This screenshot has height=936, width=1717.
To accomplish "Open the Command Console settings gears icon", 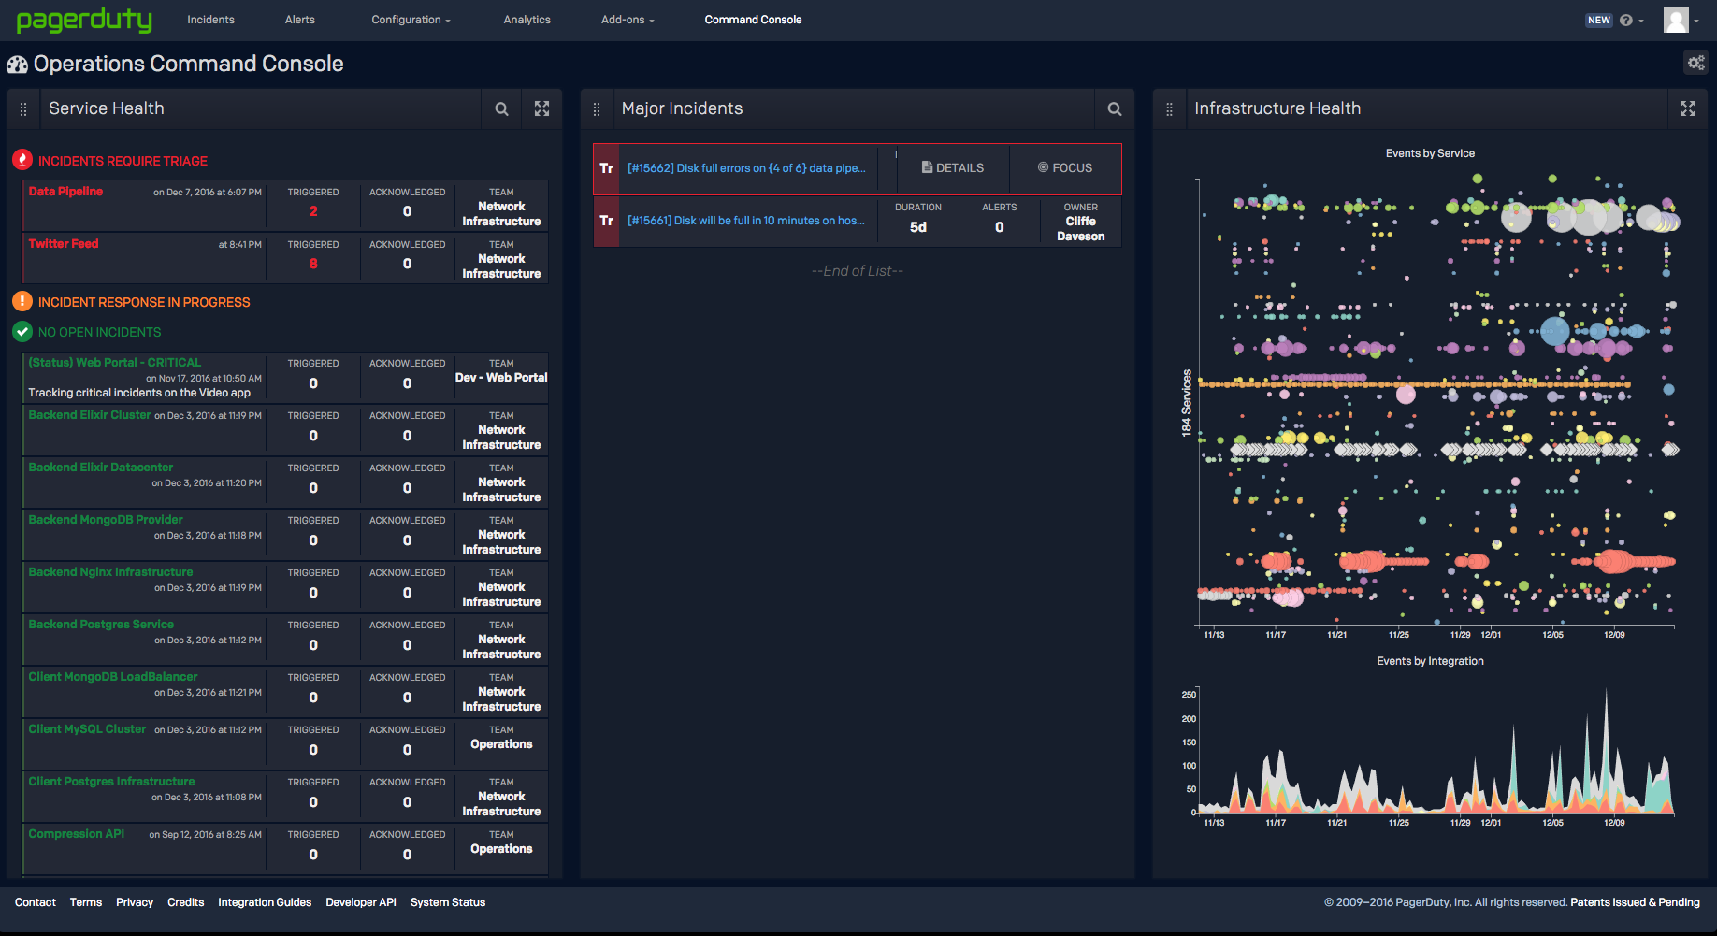I will [x=1696, y=63].
